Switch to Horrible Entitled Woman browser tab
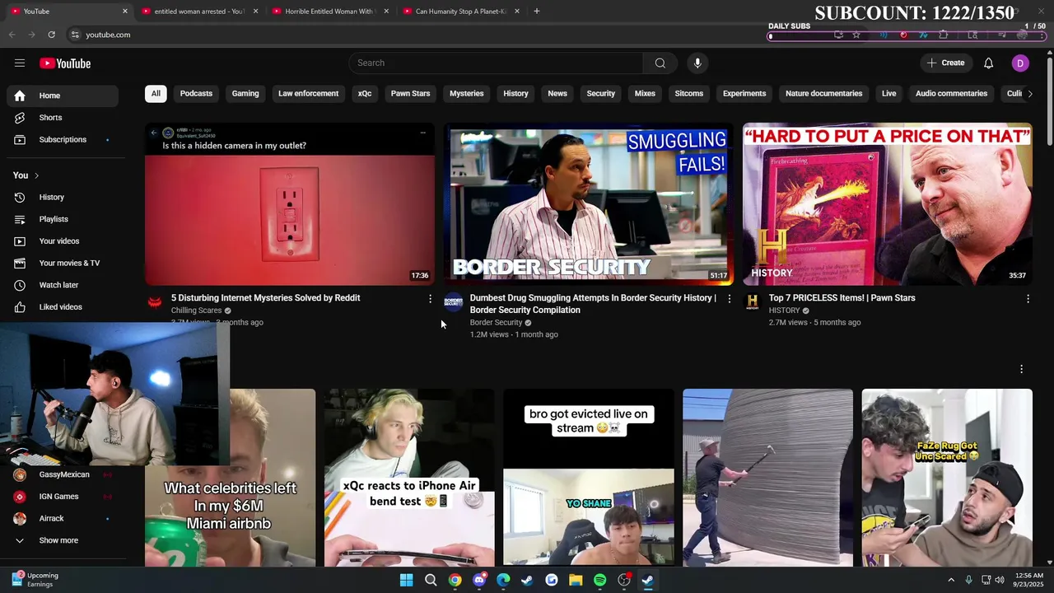1054x593 pixels. [x=329, y=12]
